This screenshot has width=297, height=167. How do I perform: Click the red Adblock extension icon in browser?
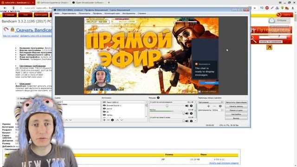tap(267, 8)
